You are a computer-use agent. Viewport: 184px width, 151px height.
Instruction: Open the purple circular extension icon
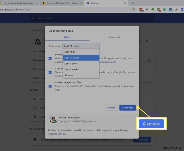click(x=182, y=10)
